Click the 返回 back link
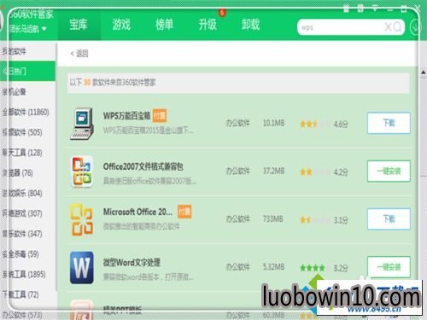 79,53
